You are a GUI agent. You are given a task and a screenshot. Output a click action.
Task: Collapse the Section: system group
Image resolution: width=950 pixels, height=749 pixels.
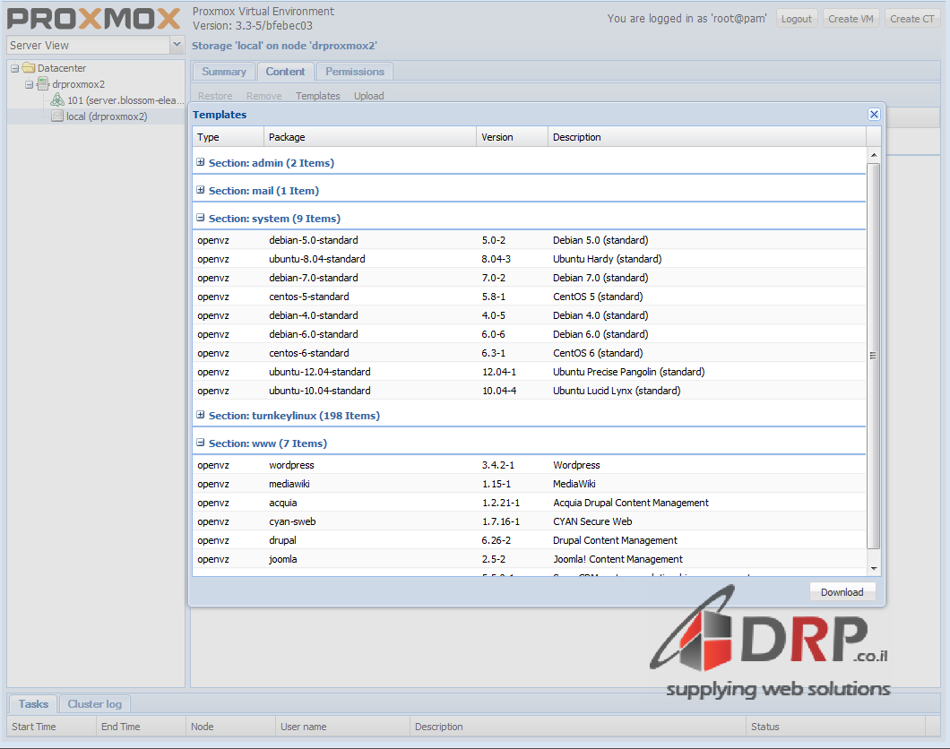tap(201, 219)
